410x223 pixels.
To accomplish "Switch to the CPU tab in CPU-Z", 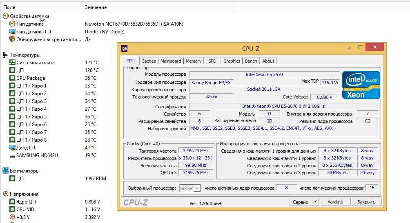I will 130,61.
